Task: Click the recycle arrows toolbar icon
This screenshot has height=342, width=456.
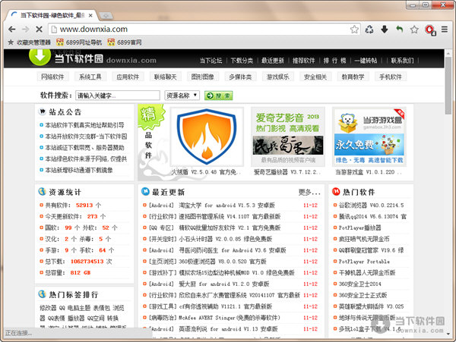Action: 369,30
